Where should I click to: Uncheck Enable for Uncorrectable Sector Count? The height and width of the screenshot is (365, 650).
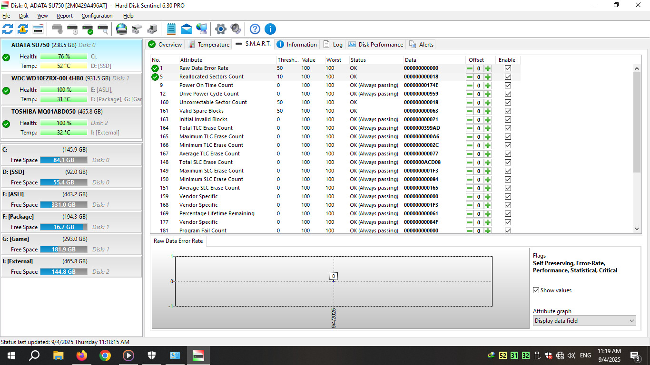point(508,103)
